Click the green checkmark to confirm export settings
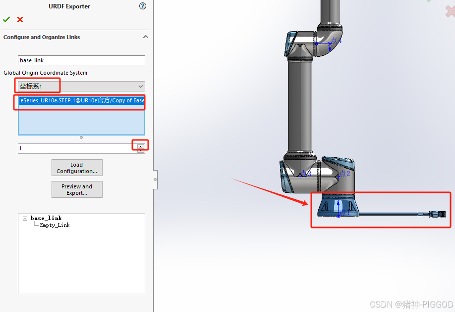Image resolution: width=455 pixels, height=312 pixels. click(6, 20)
